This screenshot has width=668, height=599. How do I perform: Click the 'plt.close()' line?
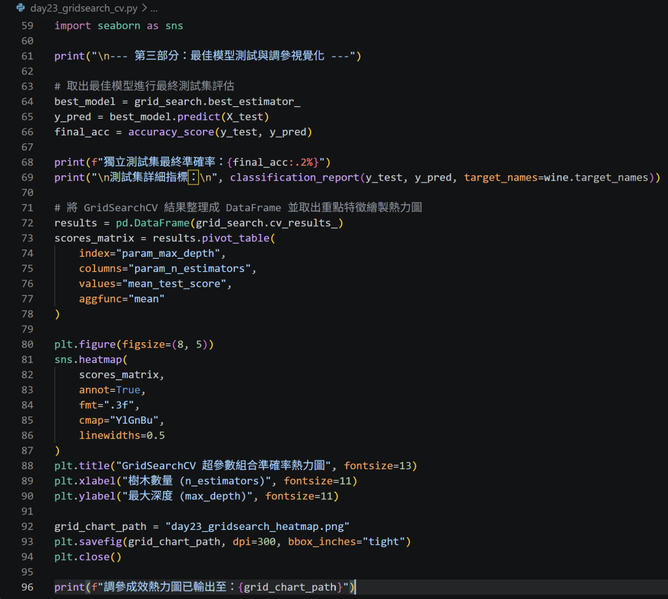pyautogui.click(x=88, y=557)
